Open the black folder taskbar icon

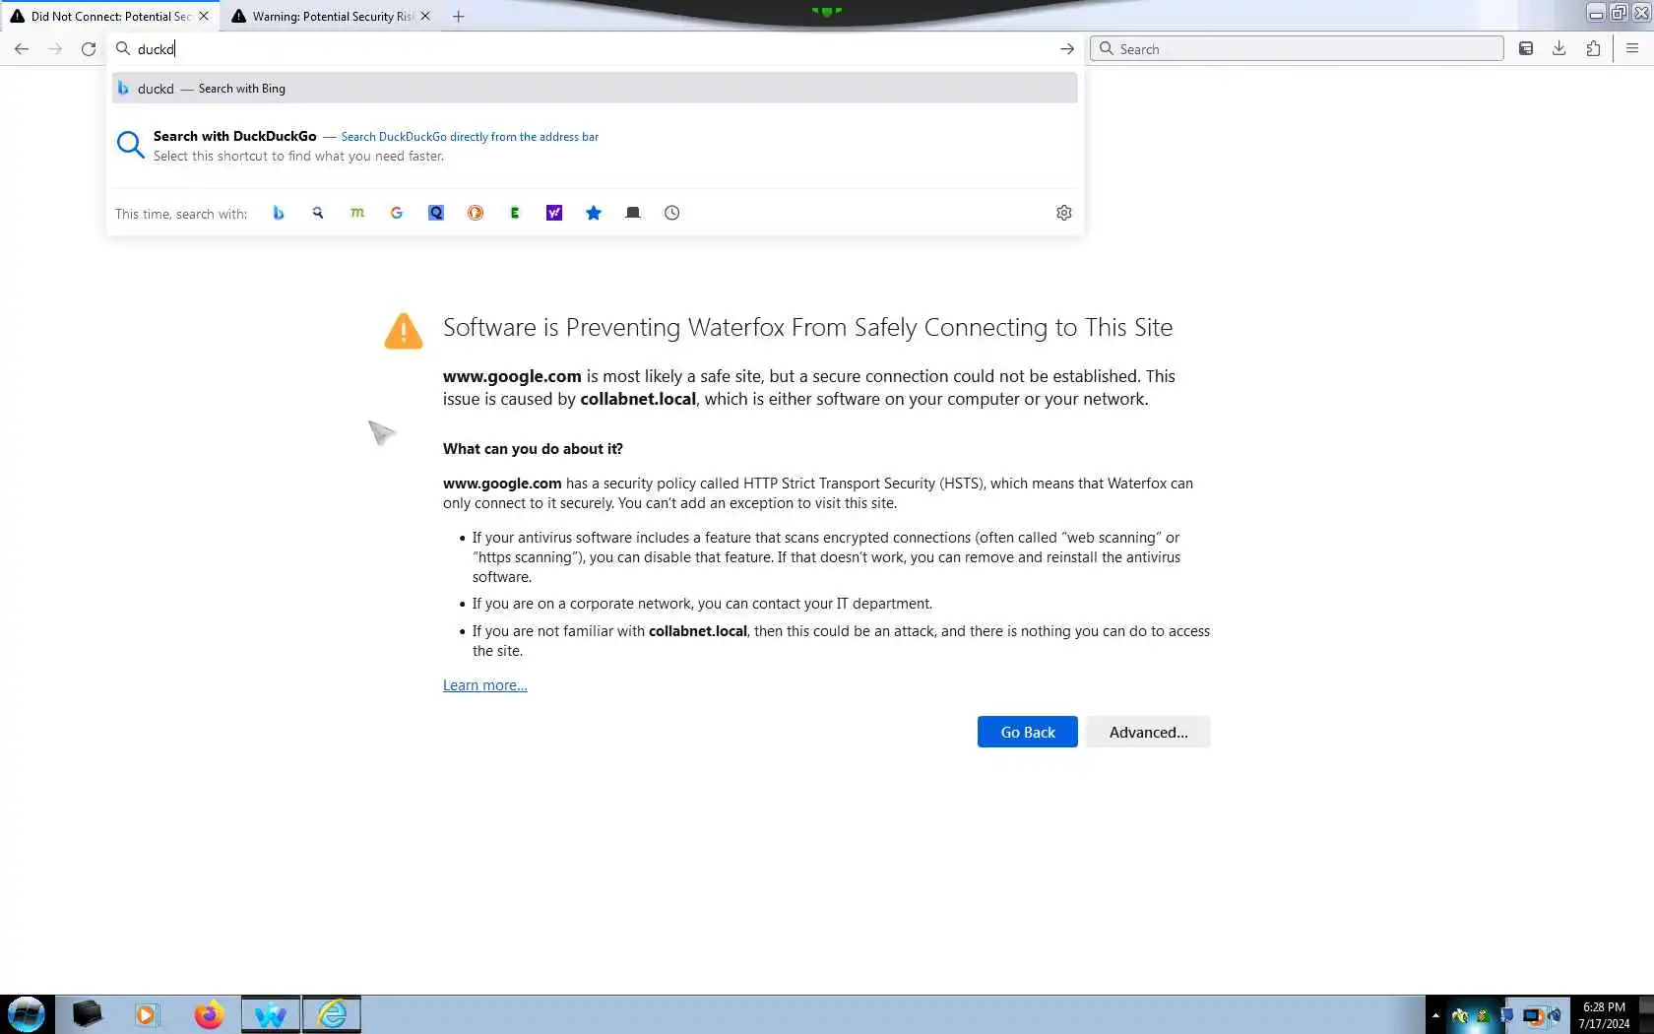pos(87,1014)
